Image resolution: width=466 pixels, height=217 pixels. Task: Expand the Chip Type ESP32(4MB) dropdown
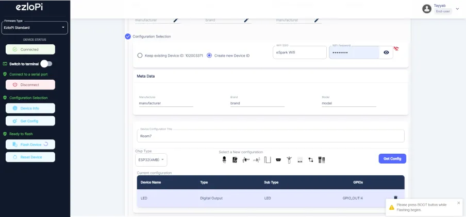pyautogui.click(x=151, y=159)
